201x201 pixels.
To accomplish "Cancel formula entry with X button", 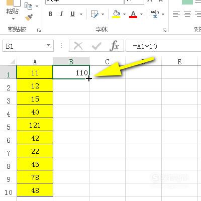I will (x=78, y=46).
